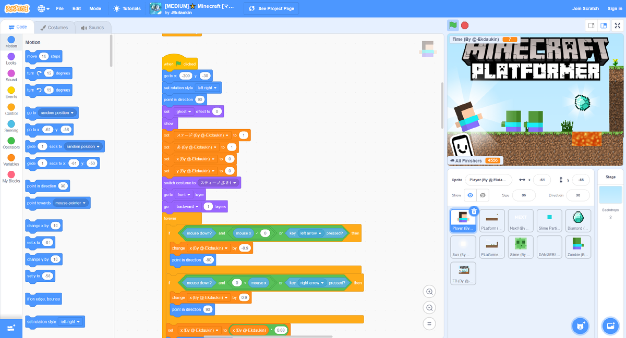This screenshot has width=626, height=338.
Task: Click the sprite x position field
Action: click(542, 180)
